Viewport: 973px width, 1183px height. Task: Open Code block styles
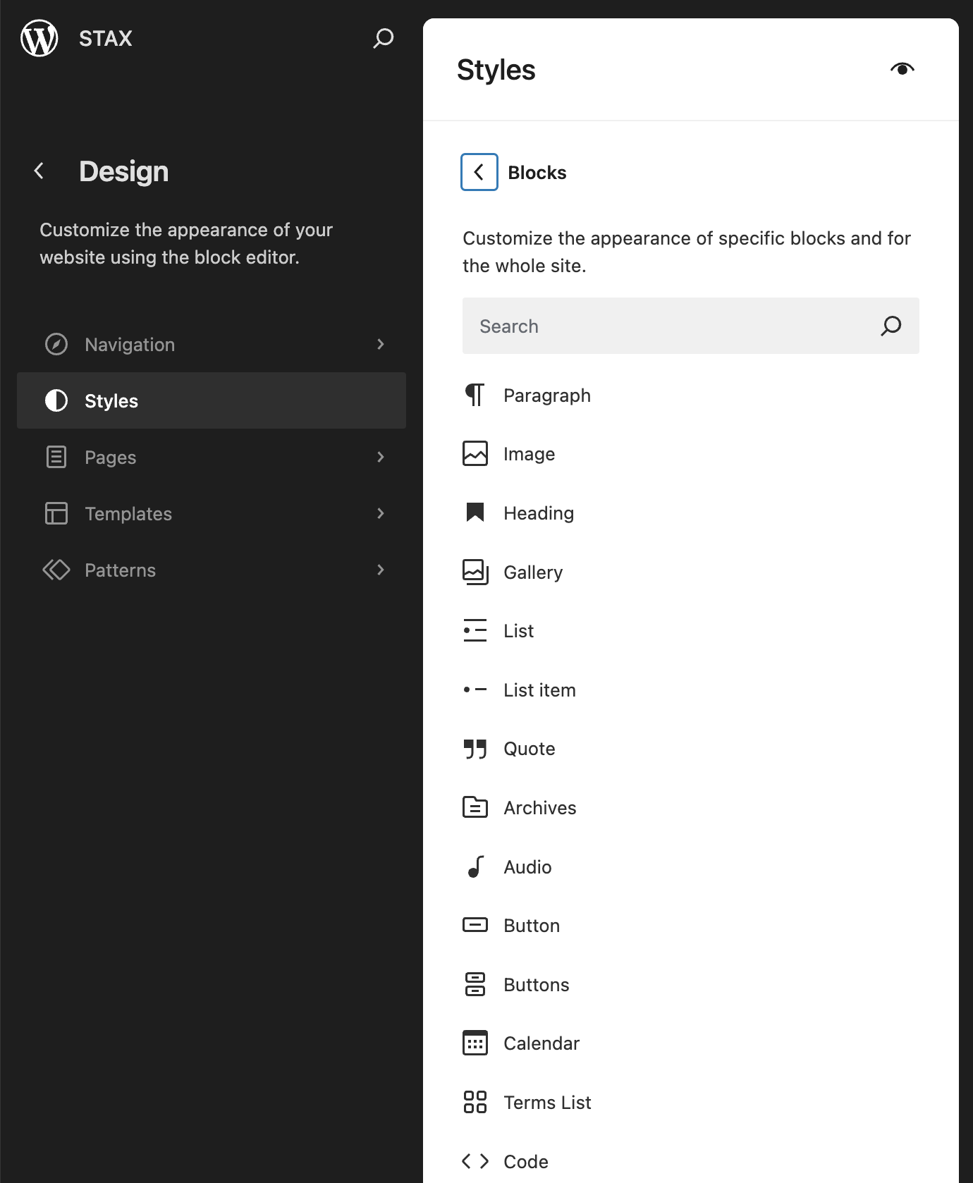[691, 1161]
